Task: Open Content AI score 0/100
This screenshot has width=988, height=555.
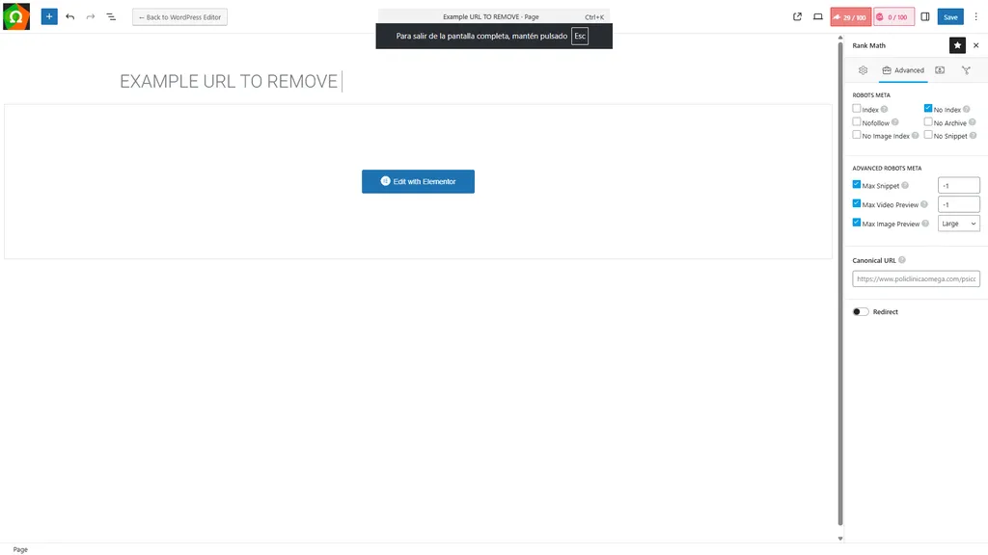Action: coord(893,17)
